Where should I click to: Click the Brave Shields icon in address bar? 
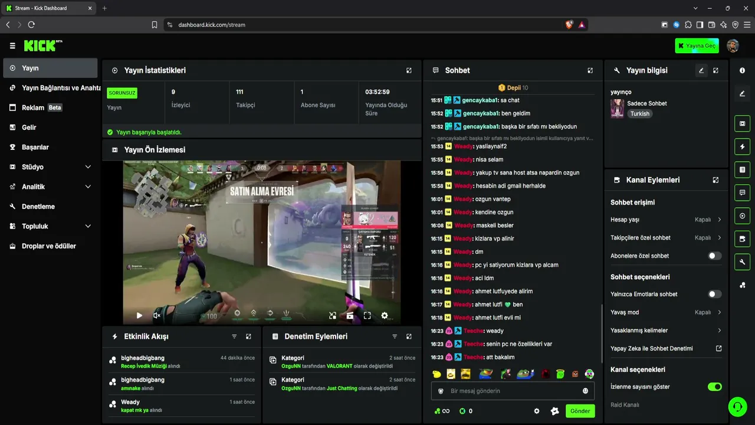569,25
